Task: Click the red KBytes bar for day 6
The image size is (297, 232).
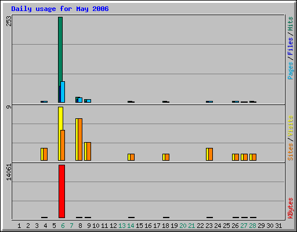Action: pyautogui.click(x=61, y=191)
